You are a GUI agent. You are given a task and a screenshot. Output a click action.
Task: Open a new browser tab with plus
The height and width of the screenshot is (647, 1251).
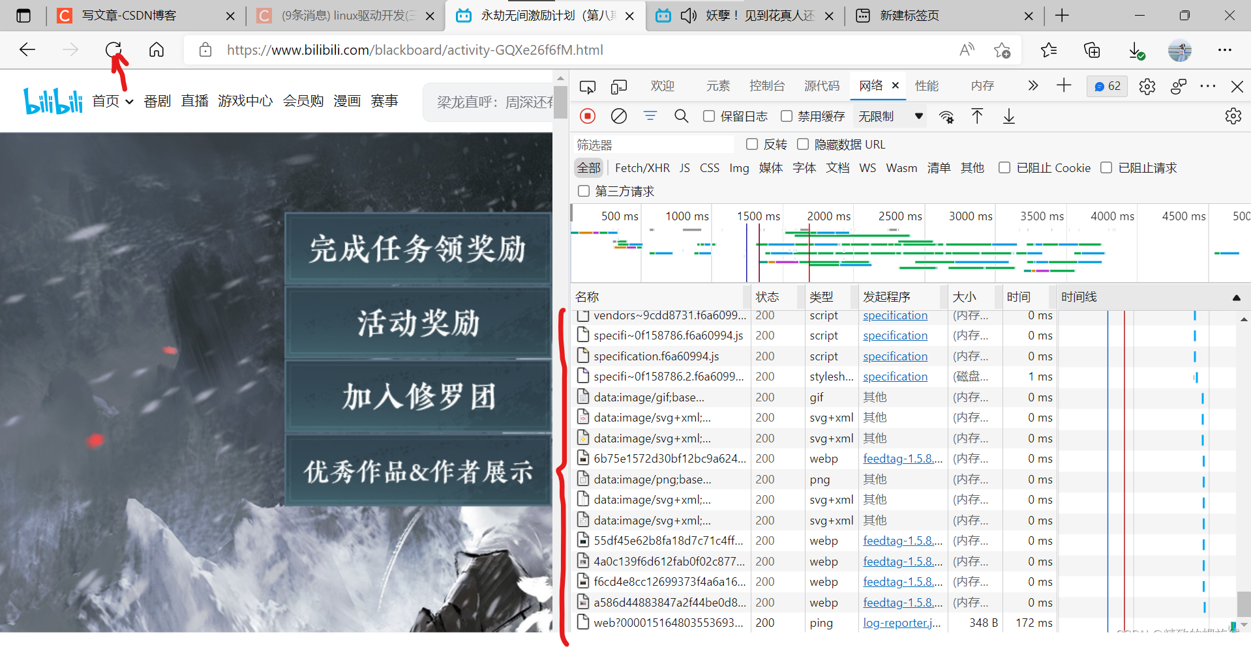click(1062, 16)
